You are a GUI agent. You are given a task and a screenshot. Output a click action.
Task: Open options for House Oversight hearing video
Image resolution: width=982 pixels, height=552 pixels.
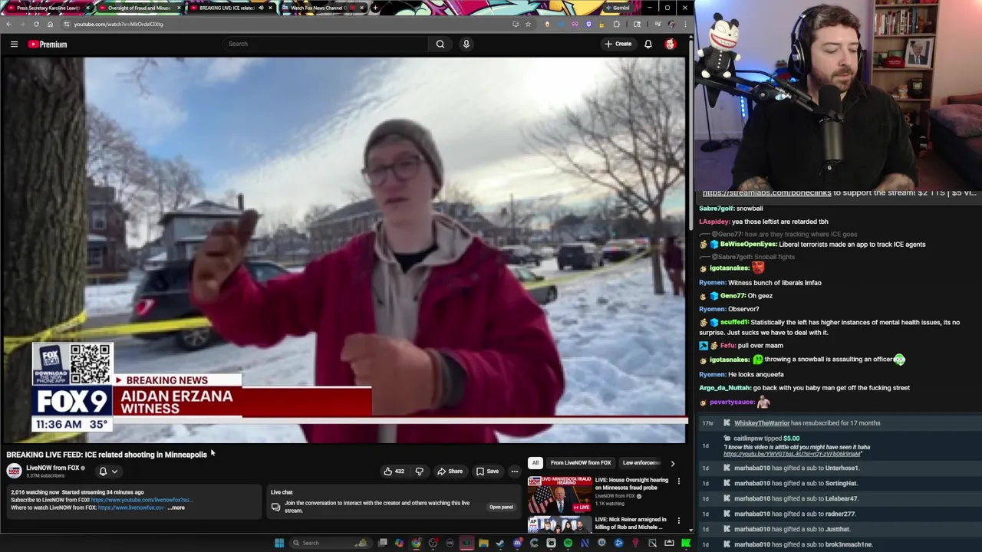point(678,481)
